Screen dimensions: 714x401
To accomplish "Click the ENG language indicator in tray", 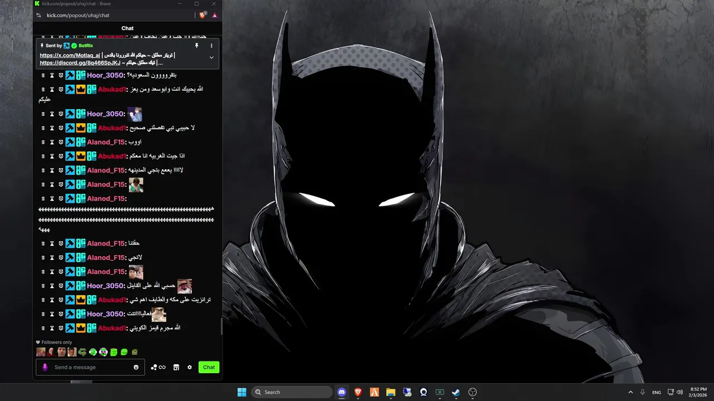I will 657,392.
